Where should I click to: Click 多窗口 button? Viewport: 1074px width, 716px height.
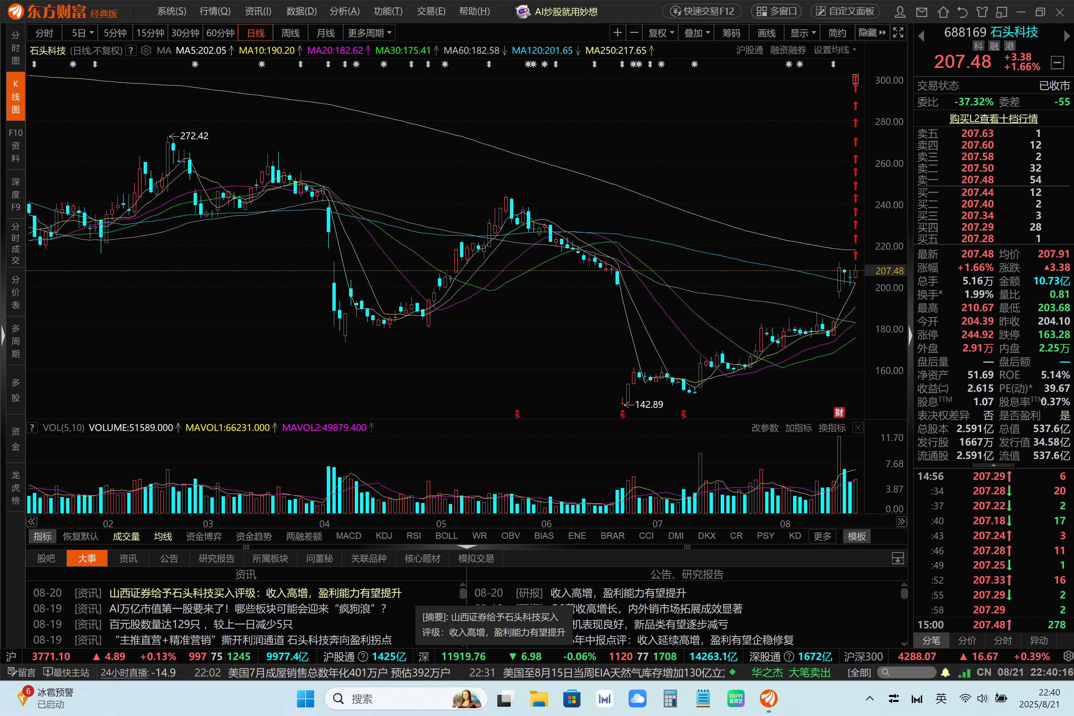click(x=776, y=12)
